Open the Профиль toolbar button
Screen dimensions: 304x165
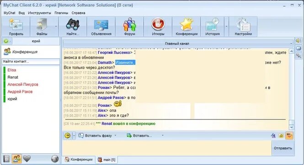tap(16, 26)
